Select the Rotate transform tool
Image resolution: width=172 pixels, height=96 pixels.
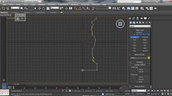click(x=44, y=8)
